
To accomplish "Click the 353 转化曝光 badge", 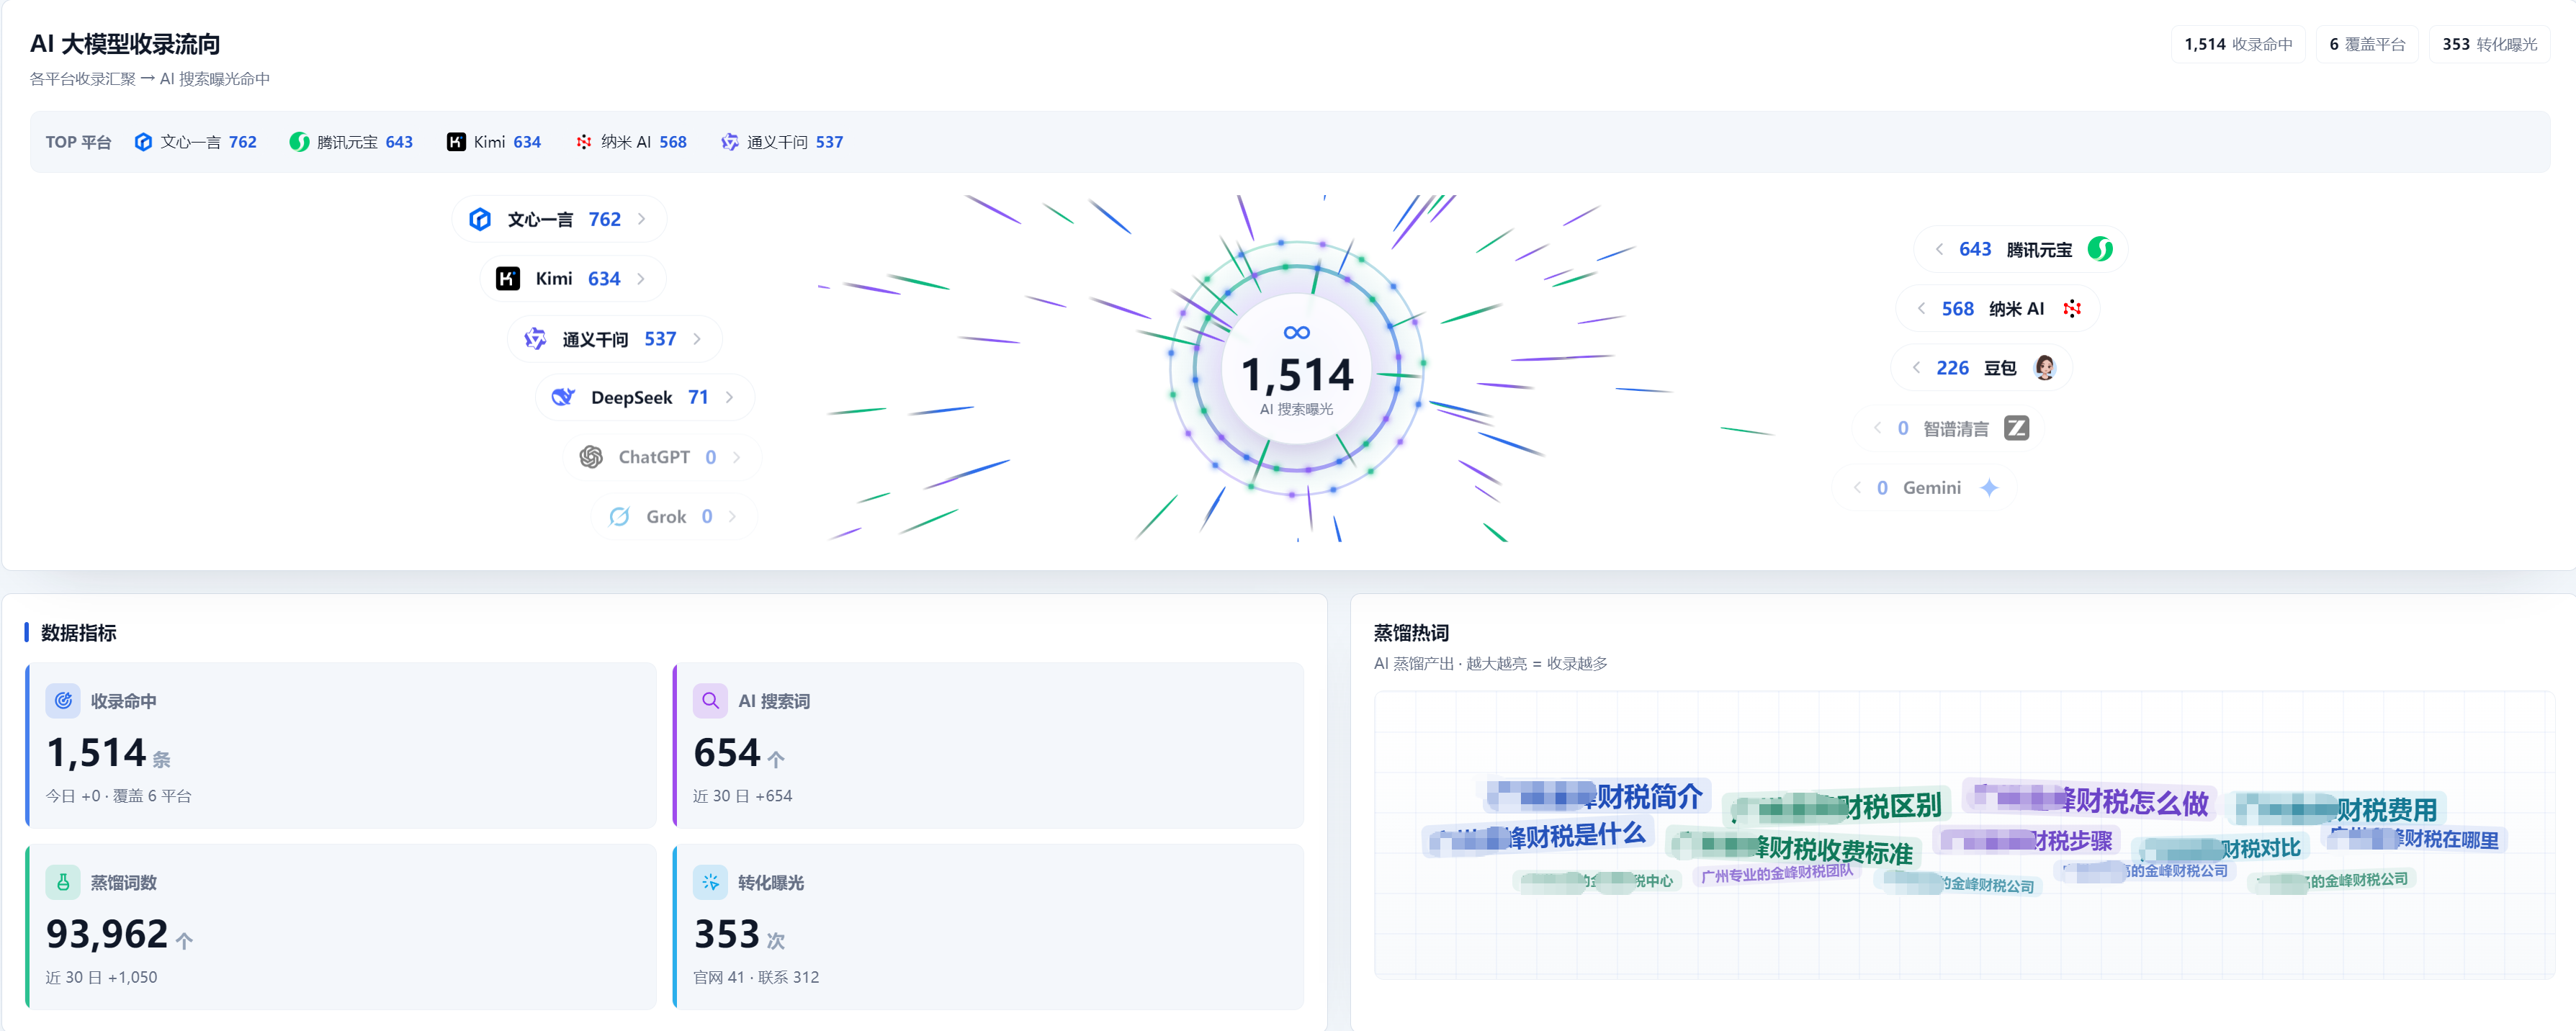I will coord(2489,44).
